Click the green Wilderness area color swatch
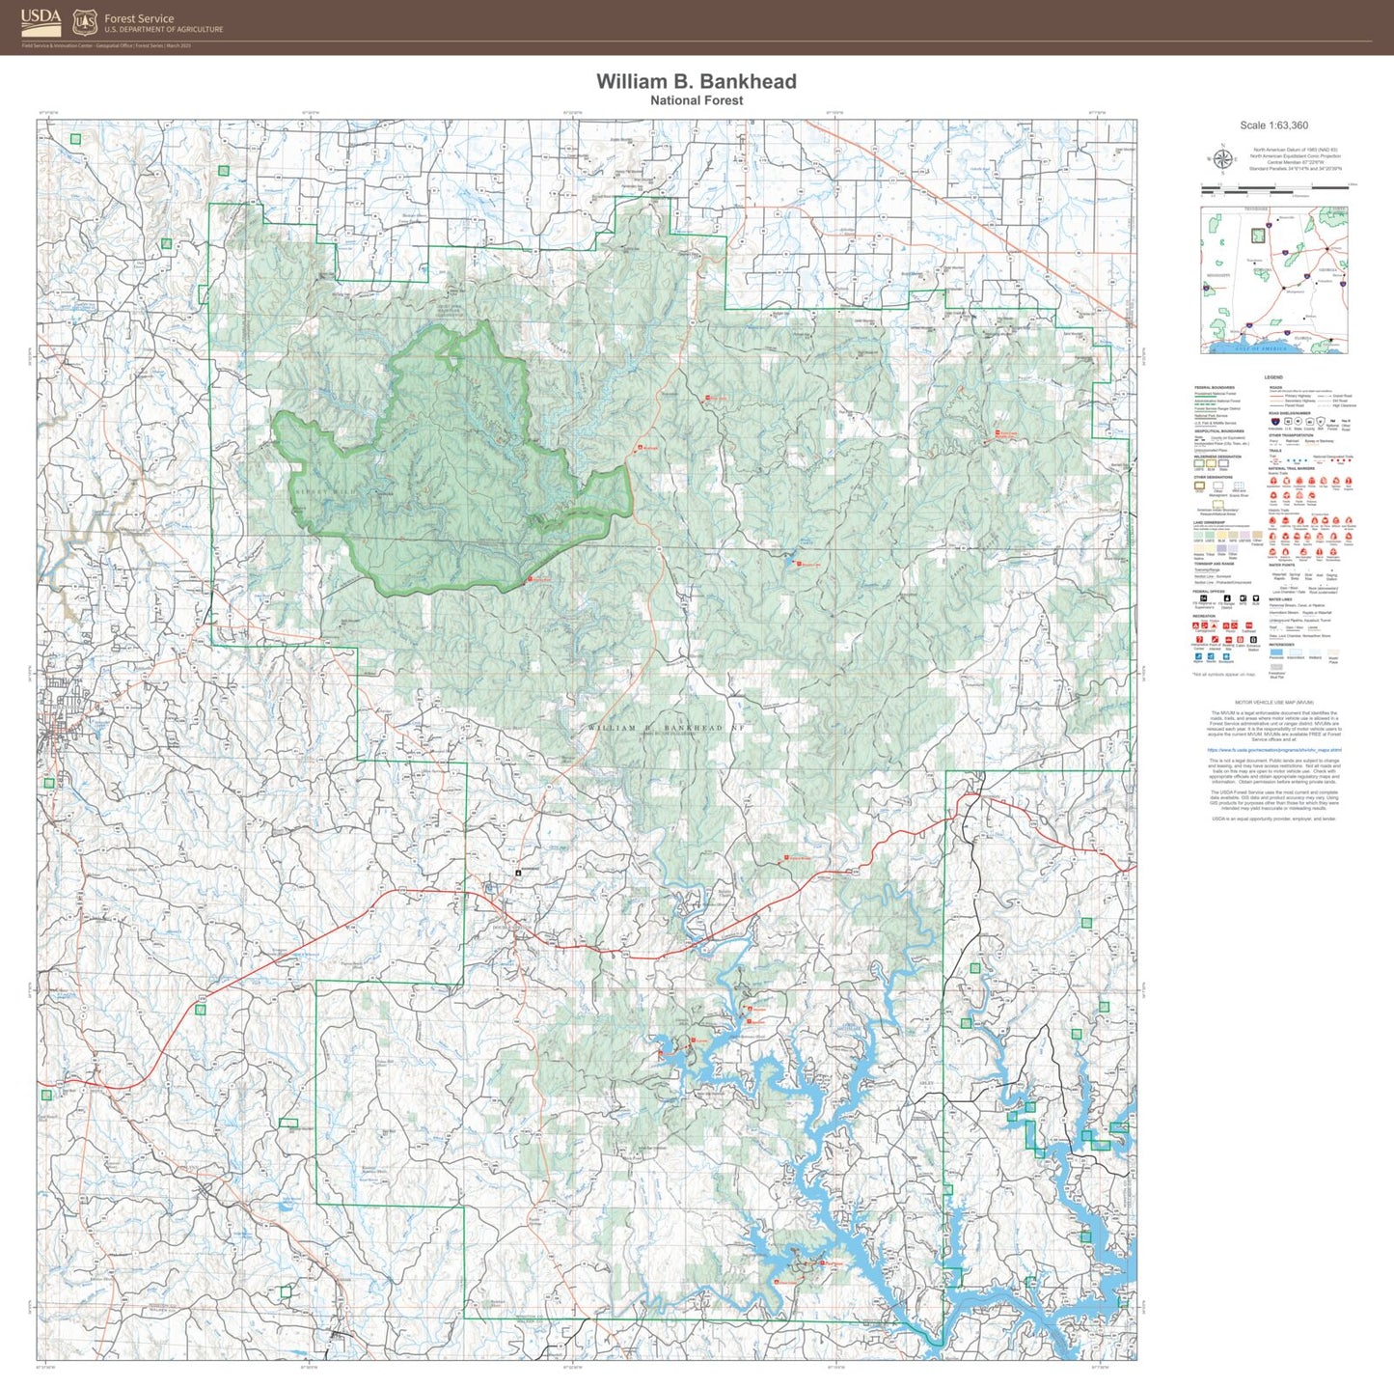This screenshot has width=1394, height=1388. (x=1200, y=463)
